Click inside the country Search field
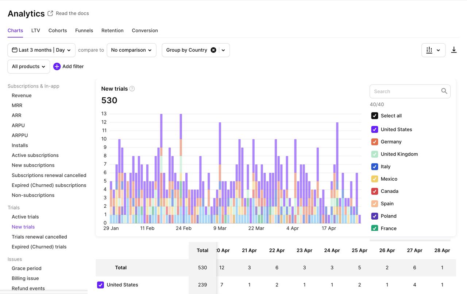Image resolution: width=467 pixels, height=294 pixels. pos(401,91)
